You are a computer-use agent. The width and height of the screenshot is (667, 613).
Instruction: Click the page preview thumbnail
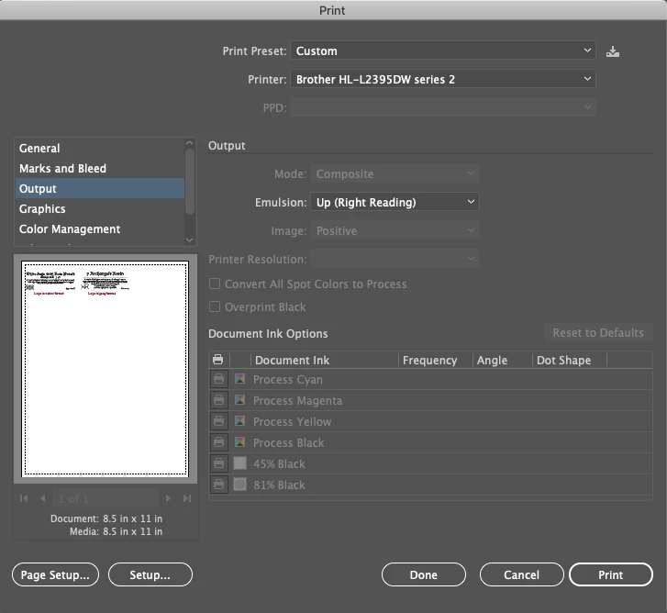point(106,368)
